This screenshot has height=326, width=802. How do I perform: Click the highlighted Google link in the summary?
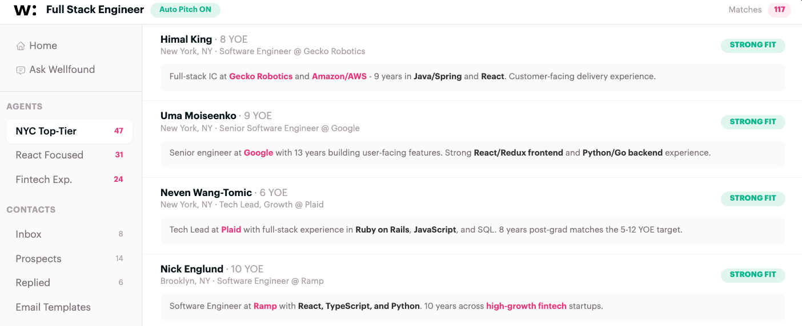click(259, 153)
